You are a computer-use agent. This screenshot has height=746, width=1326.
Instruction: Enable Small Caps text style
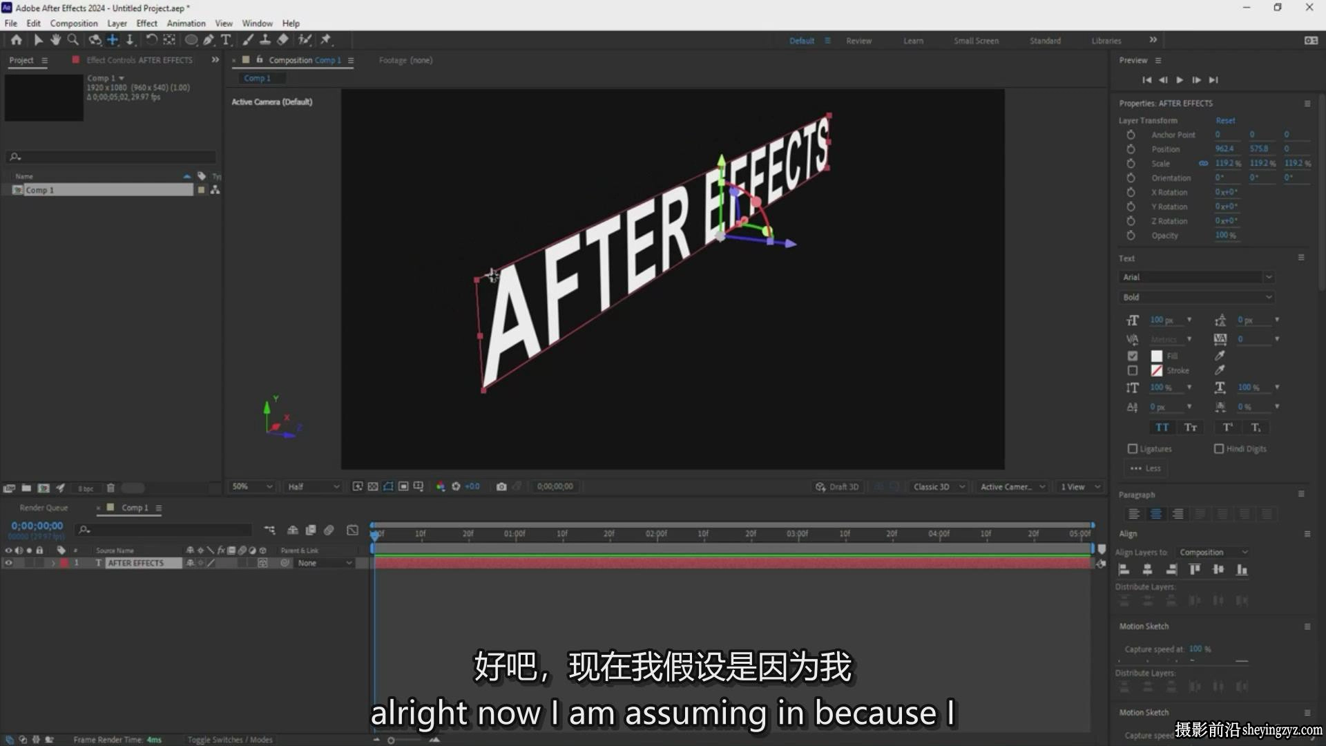pyautogui.click(x=1191, y=428)
